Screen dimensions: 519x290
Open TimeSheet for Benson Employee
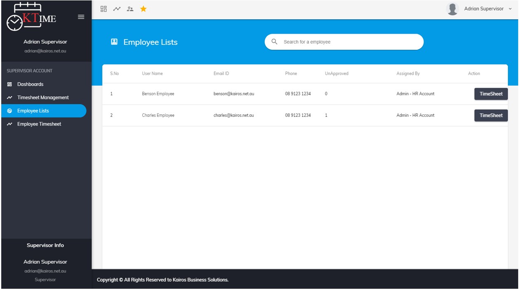pos(491,94)
